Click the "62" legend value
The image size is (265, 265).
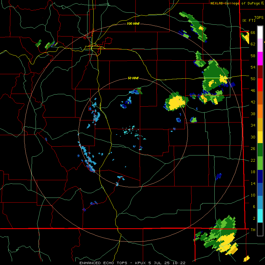[253, 44]
